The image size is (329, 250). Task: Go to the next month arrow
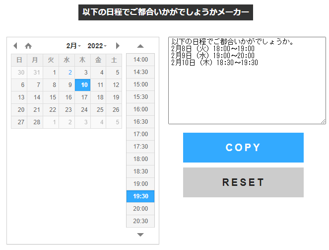coord(118,46)
